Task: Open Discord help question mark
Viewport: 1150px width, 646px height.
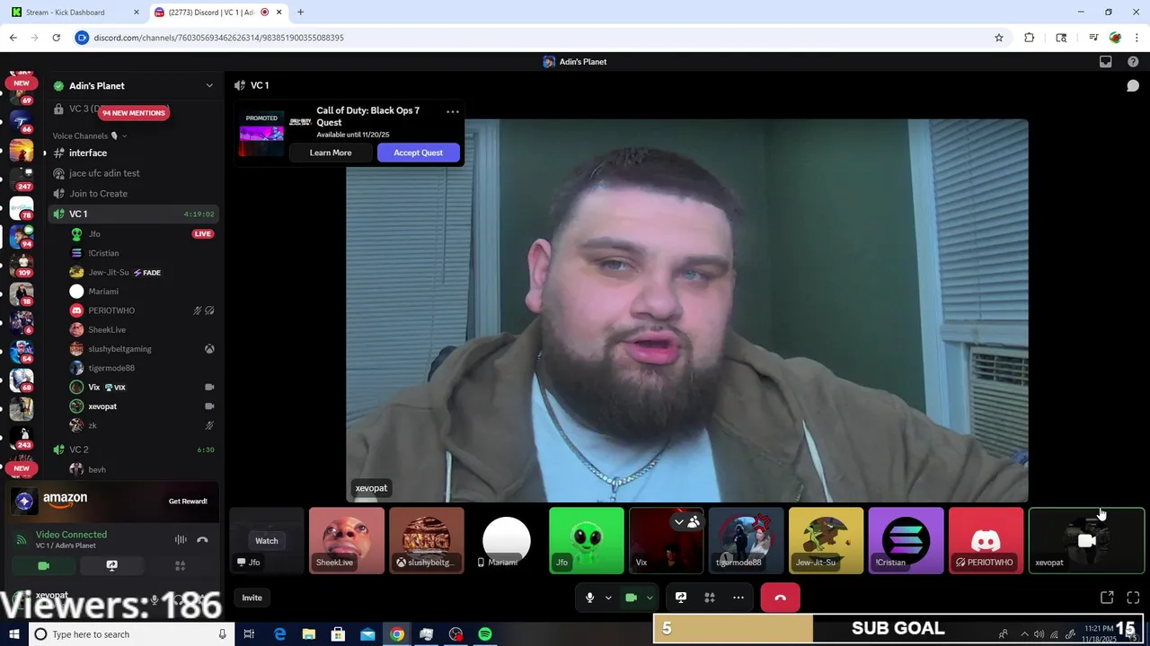Action: [x=1133, y=62]
